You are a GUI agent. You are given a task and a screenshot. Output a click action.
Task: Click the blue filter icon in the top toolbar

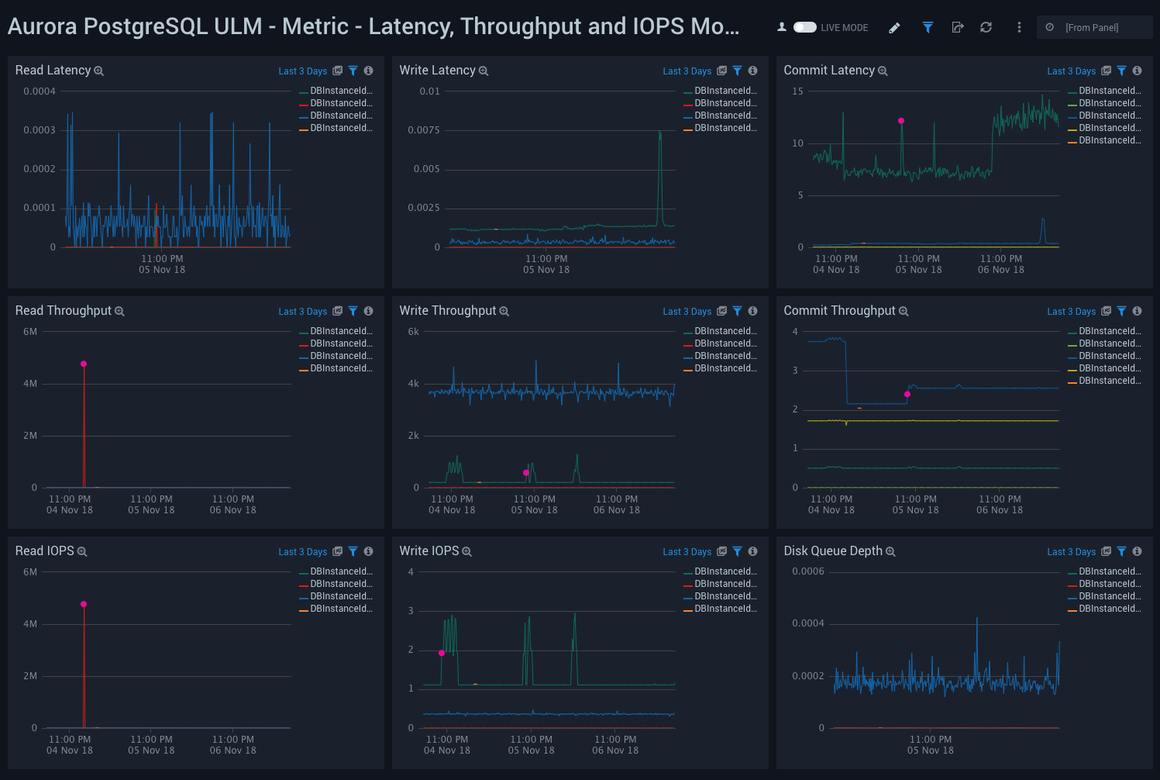(928, 26)
